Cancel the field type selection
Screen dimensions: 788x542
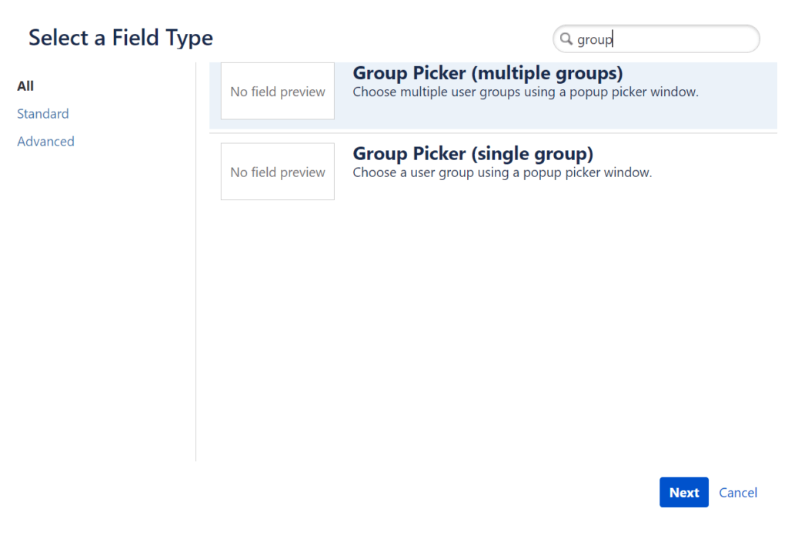737,493
